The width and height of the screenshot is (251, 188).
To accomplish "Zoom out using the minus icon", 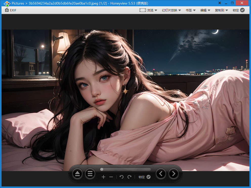I will point(111,177).
